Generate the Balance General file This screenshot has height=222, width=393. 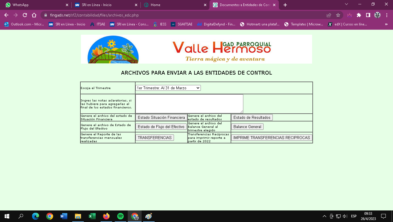click(247, 127)
